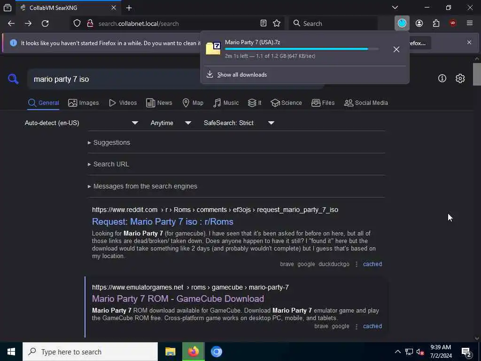Show hidden system tray icons
Screen dimensions: 481x361
pyautogui.click(x=397, y=352)
